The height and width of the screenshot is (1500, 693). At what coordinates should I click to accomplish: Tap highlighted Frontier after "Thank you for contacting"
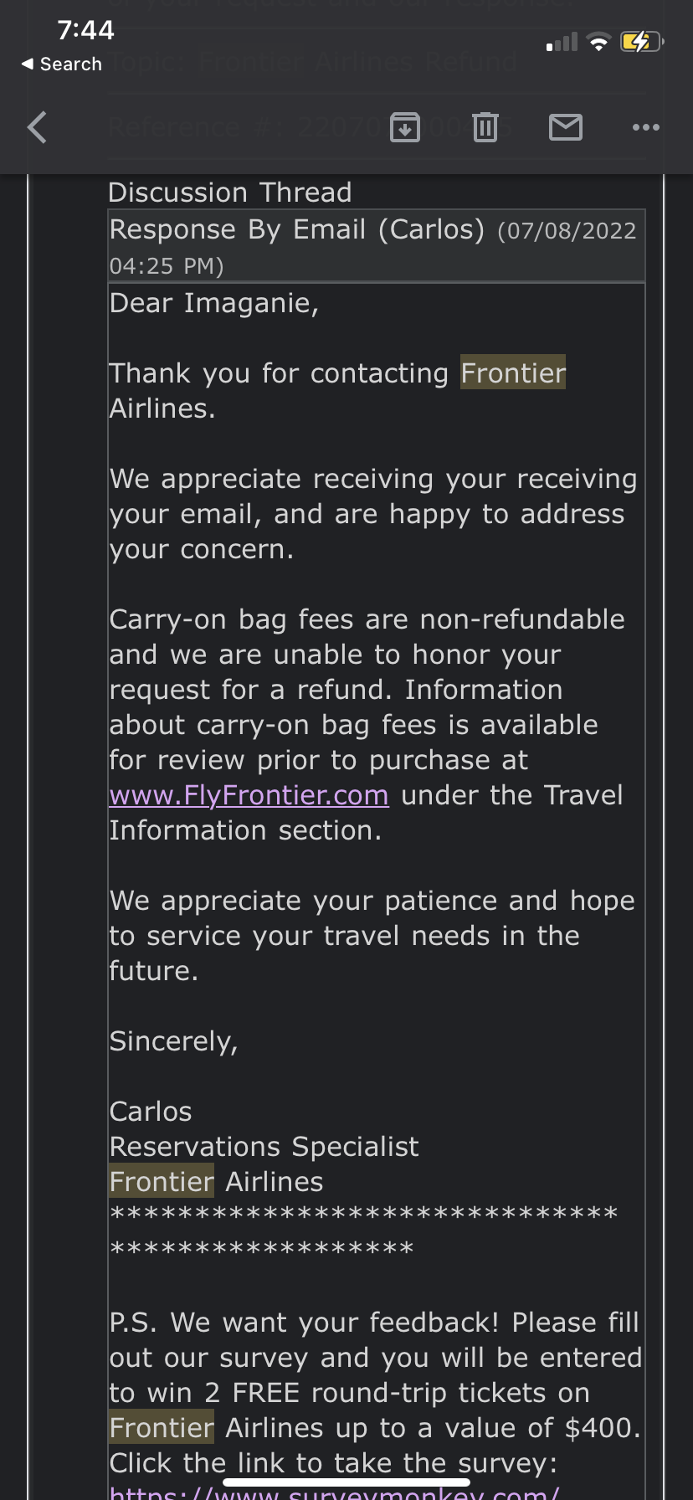point(513,372)
